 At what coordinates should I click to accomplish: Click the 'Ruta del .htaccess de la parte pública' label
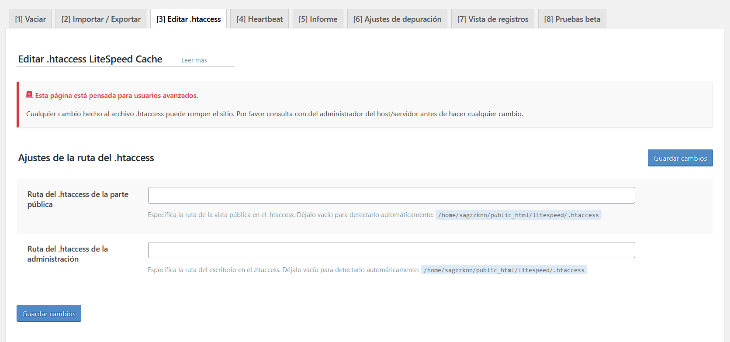pyautogui.click(x=78, y=199)
